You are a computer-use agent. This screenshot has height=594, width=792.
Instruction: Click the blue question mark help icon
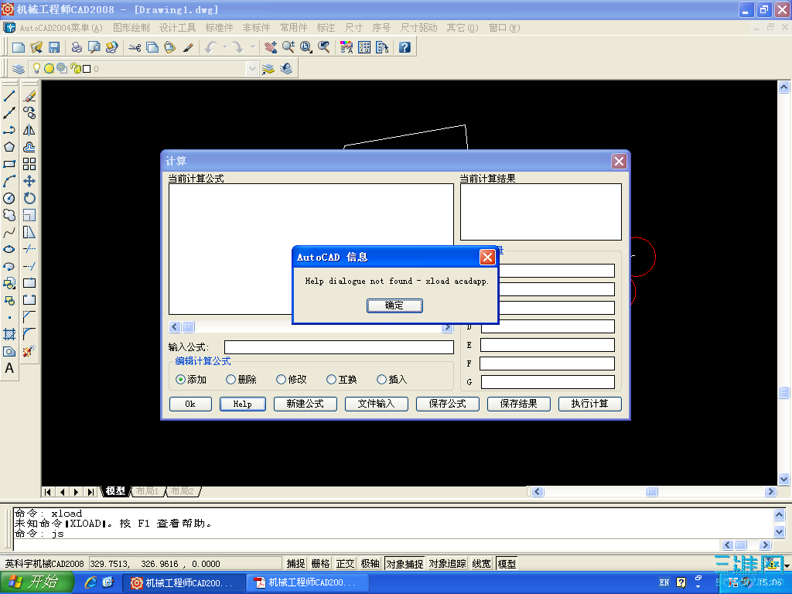pyautogui.click(x=405, y=47)
